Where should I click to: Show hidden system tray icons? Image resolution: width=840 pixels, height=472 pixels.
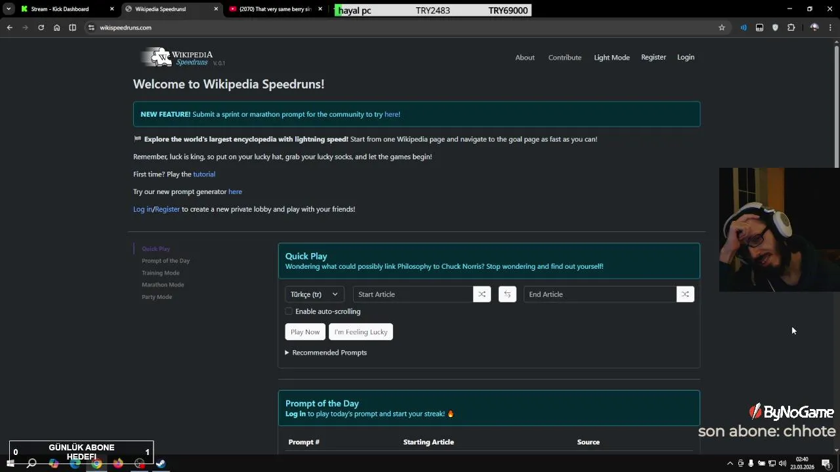tap(730, 463)
